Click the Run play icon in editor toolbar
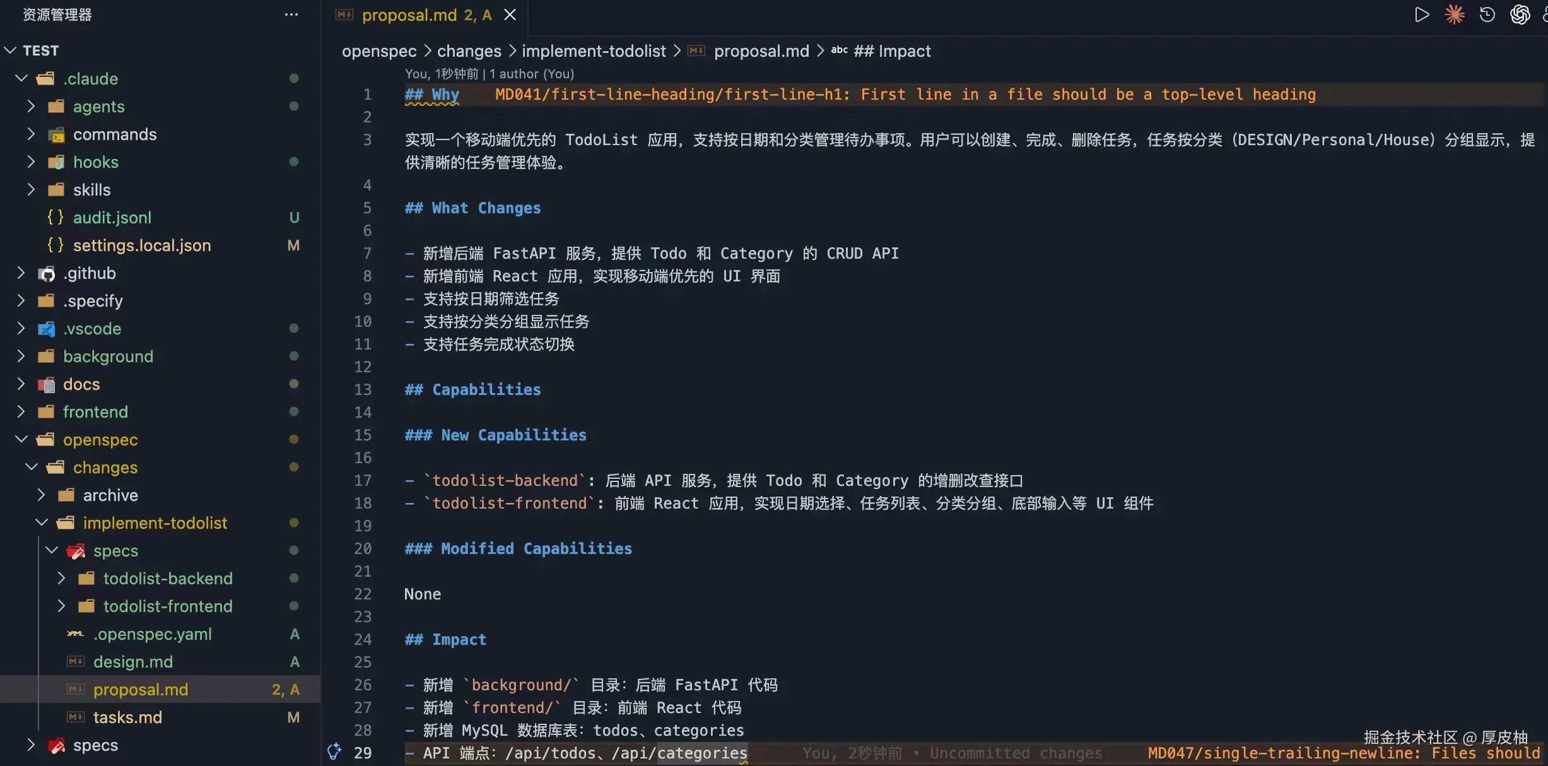Screen dimensions: 1548x766 tap(1422, 15)
